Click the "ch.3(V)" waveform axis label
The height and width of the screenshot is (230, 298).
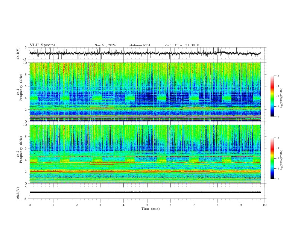click(x=18, y=193)
